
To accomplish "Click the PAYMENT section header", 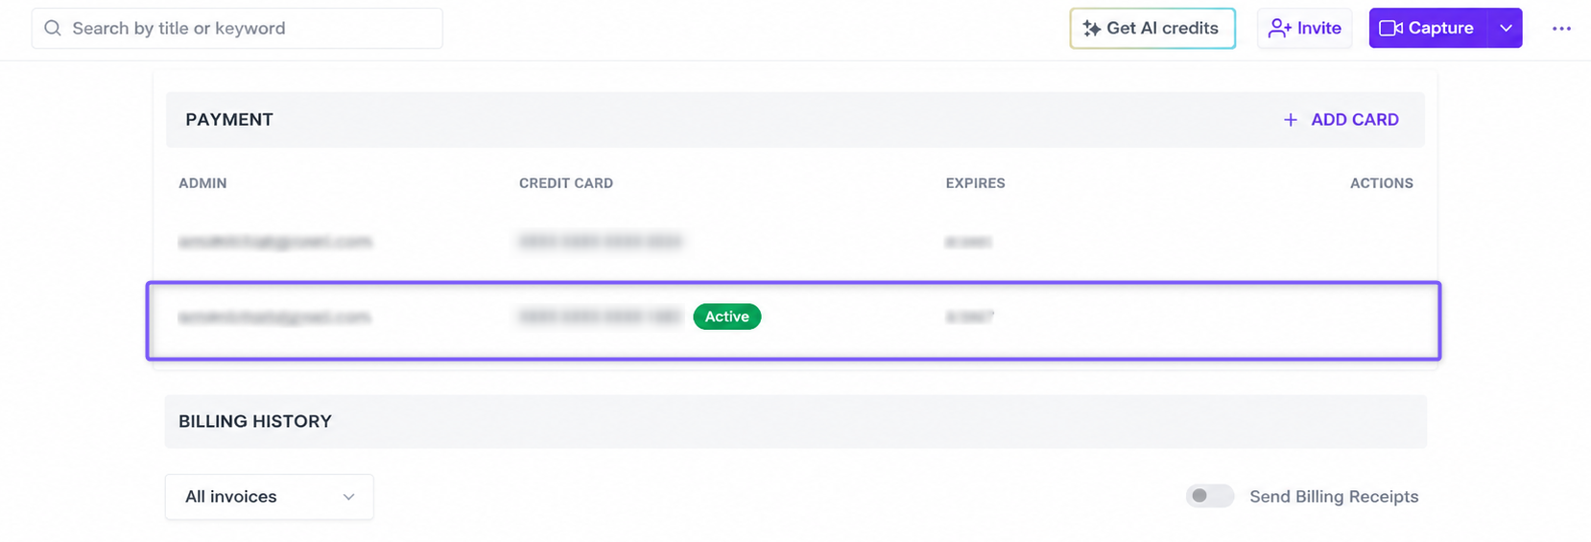I will click(229, 120).
